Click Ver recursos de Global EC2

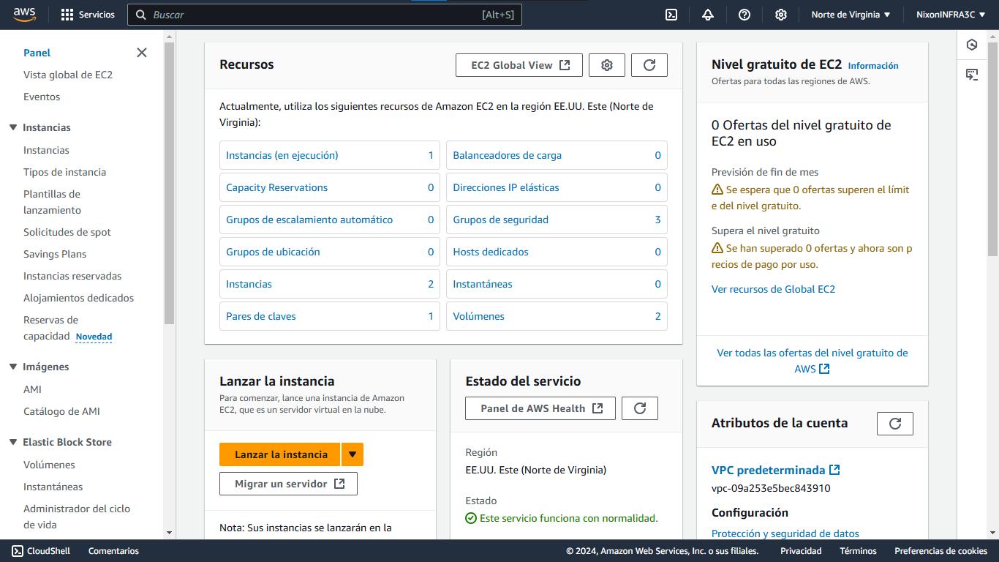773,289
